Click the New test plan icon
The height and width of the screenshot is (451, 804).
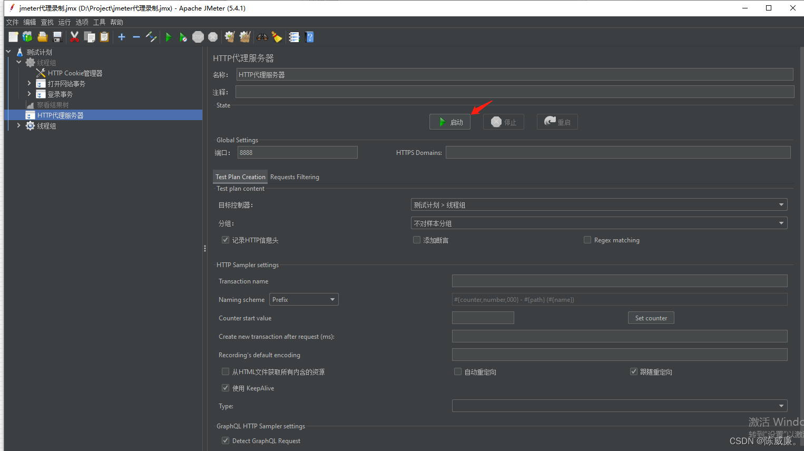tap(13, 37)
